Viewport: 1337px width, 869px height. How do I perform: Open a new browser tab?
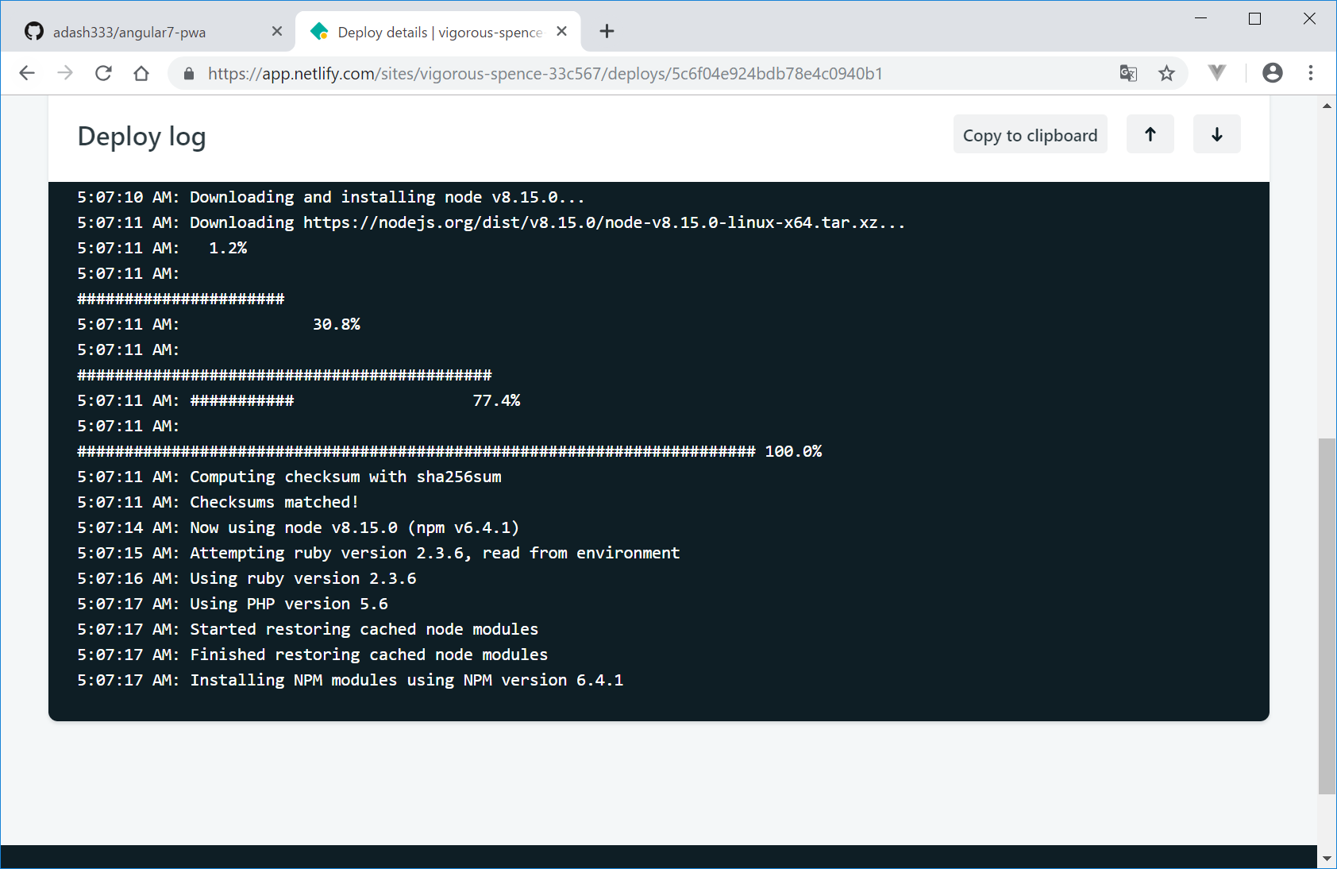pos(607,31)
